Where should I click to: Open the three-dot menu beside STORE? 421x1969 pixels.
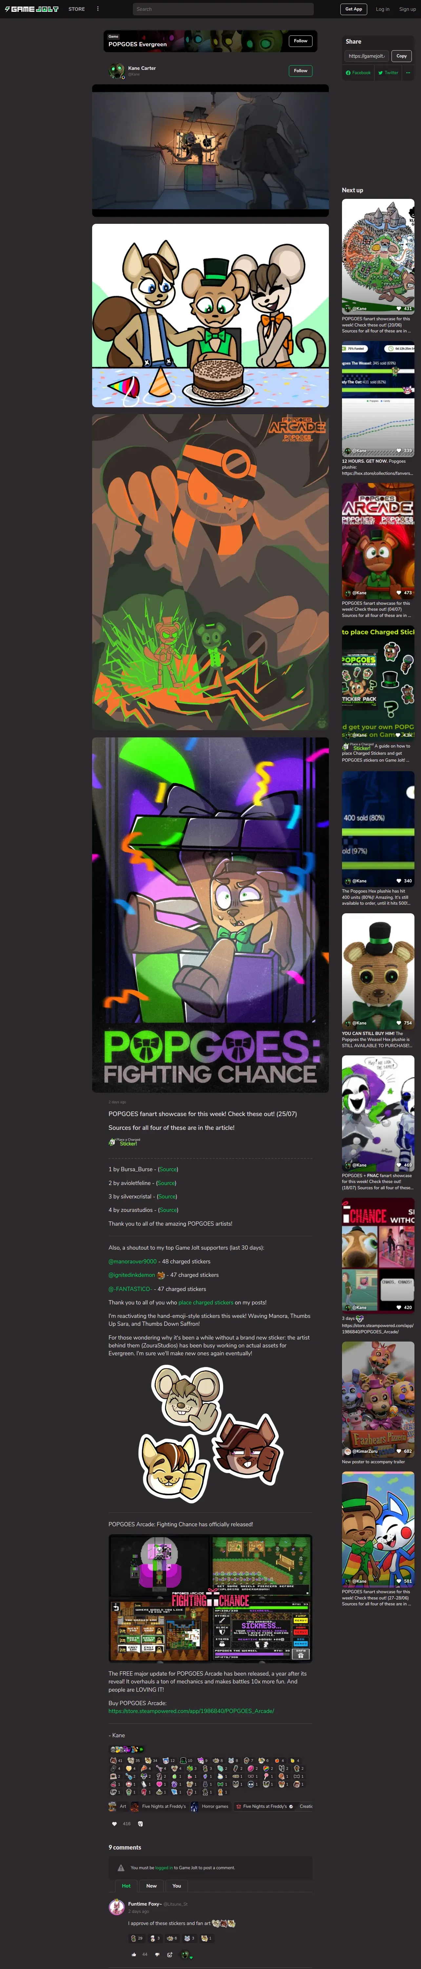point(98,9)
